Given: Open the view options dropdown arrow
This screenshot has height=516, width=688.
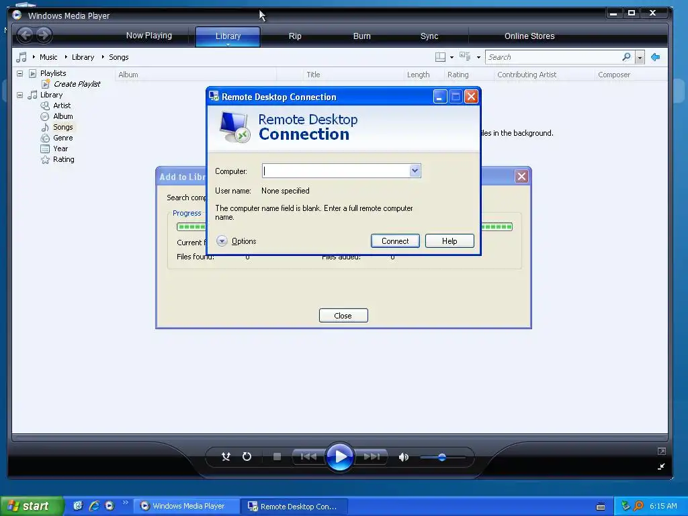Looking at the screenshot, I should [x=478, y=58].
